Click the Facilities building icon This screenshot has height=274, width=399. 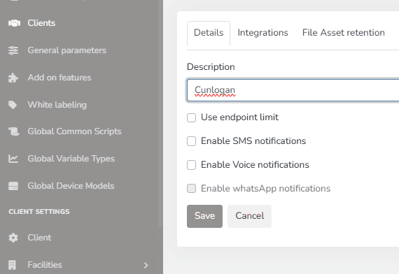click(x=12, y=265)
